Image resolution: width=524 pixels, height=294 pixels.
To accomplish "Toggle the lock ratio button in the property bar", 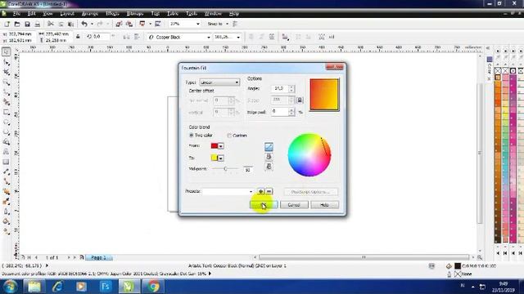I will point(78,37).
